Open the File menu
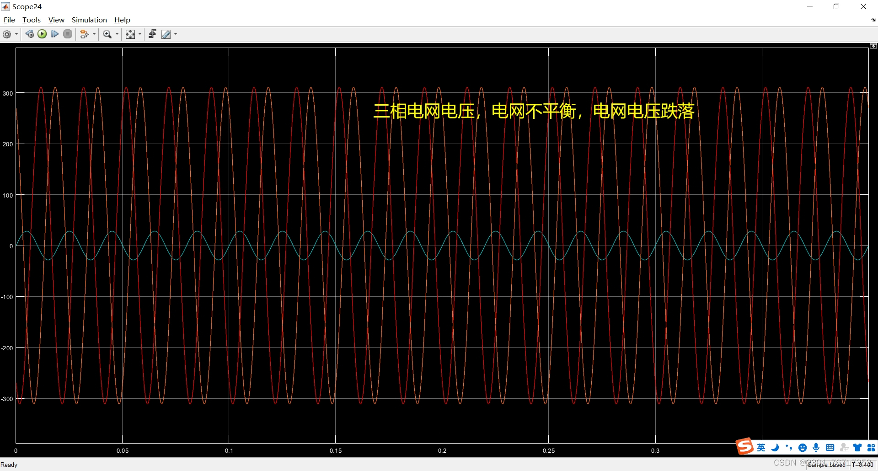The image size is (878, 471). click(x=9, y=20)
